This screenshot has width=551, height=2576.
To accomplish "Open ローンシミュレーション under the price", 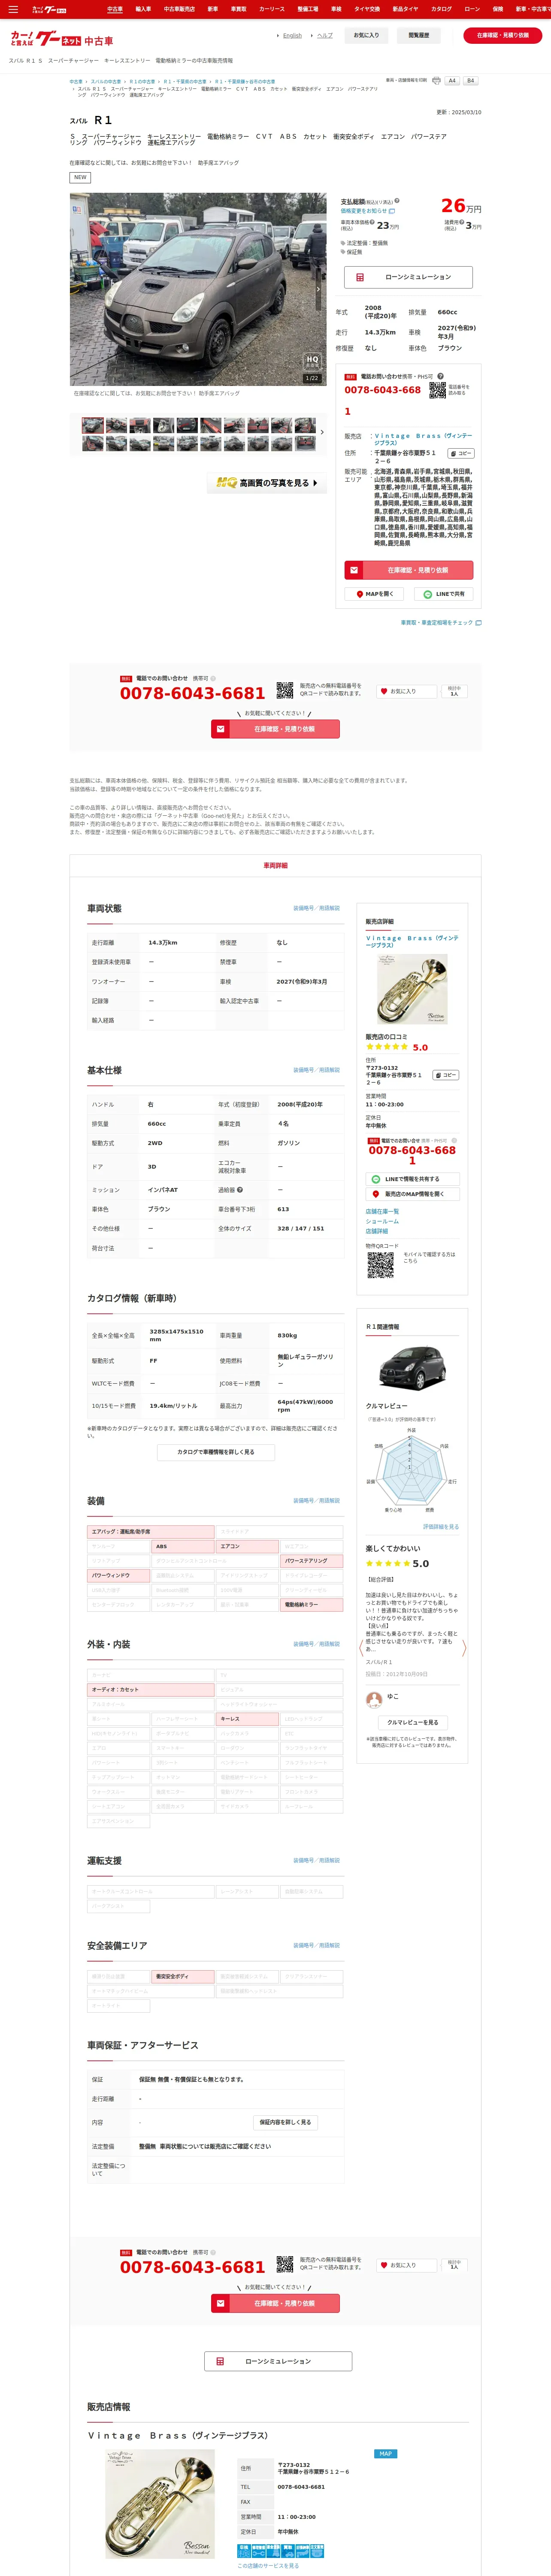I will [408, 277].
